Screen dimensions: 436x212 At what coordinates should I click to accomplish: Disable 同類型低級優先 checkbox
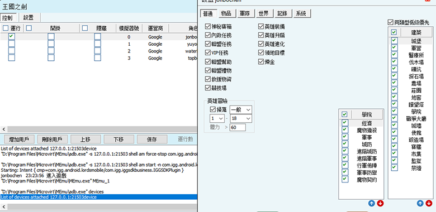coord(390,22)
